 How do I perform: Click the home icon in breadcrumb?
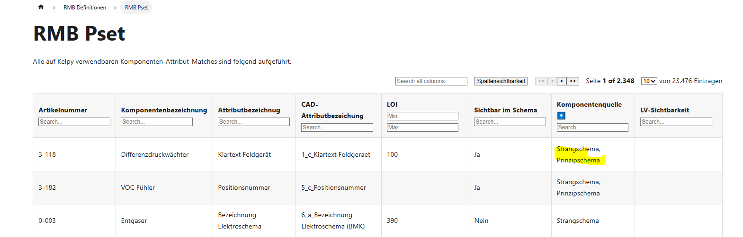[x=41, y=7]
